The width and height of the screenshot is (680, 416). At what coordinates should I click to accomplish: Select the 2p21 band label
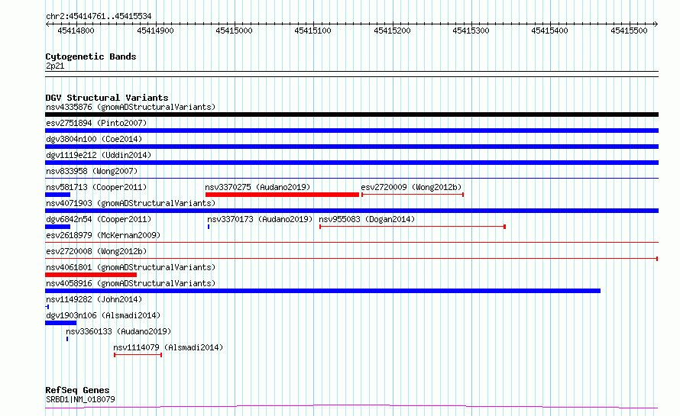pos(55,66)
